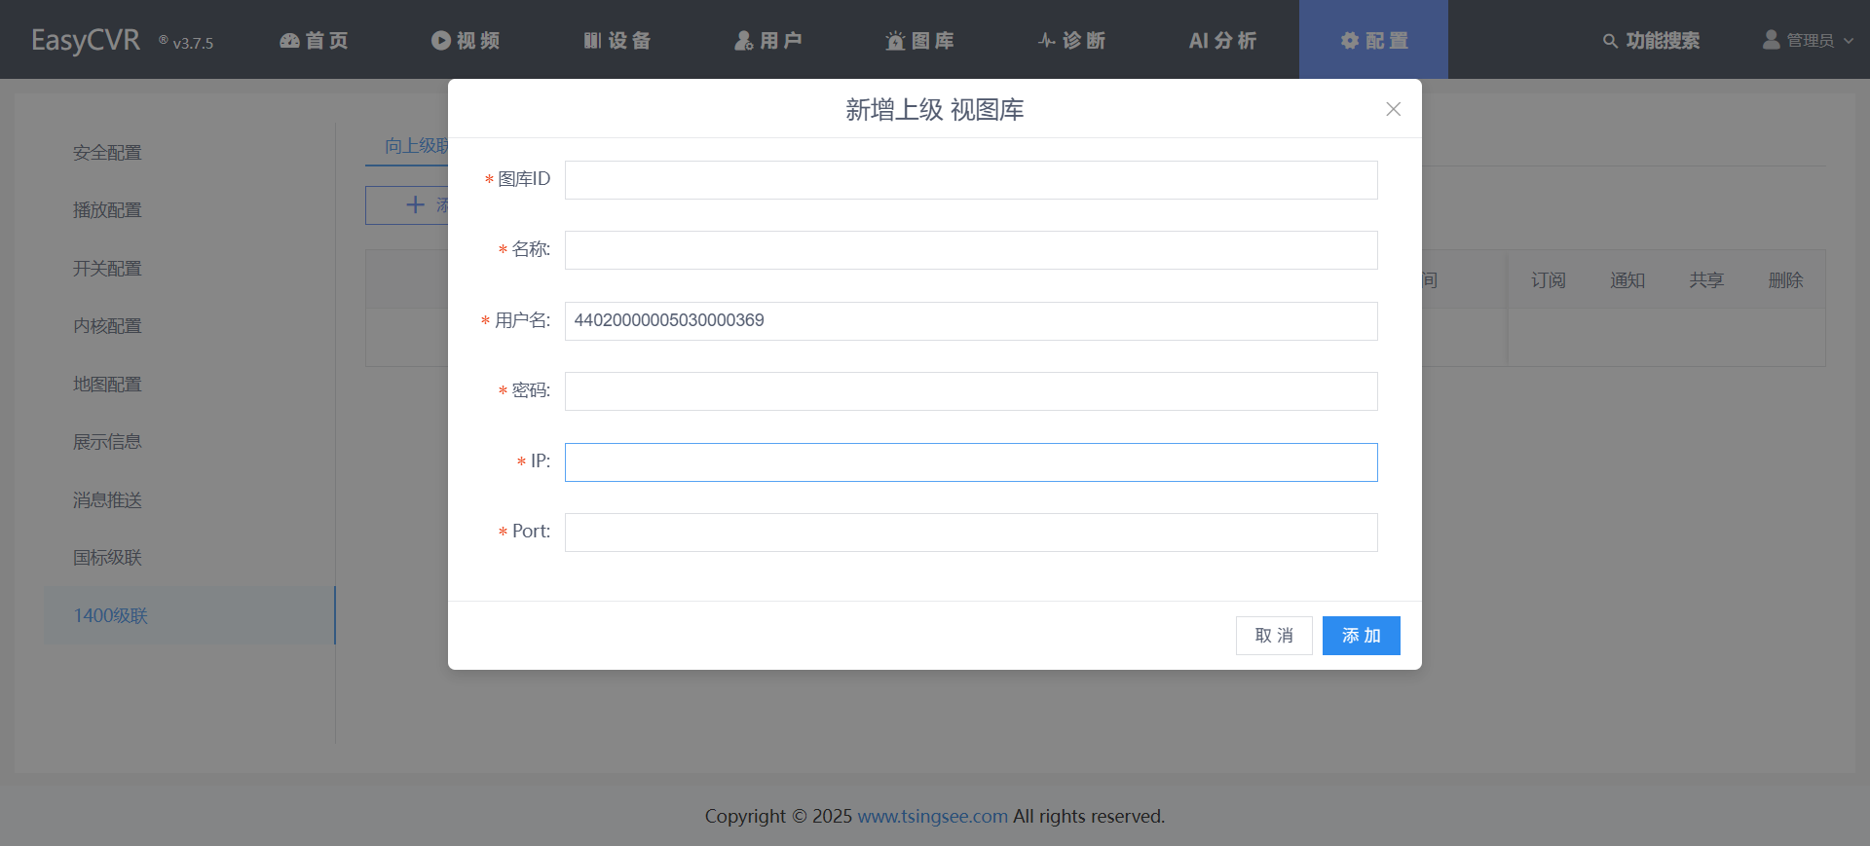The width and height of the screenshot is (1870, 846).
Task: Click the 功能搜索 magnifier search icon
Action: coord(1610,41)
